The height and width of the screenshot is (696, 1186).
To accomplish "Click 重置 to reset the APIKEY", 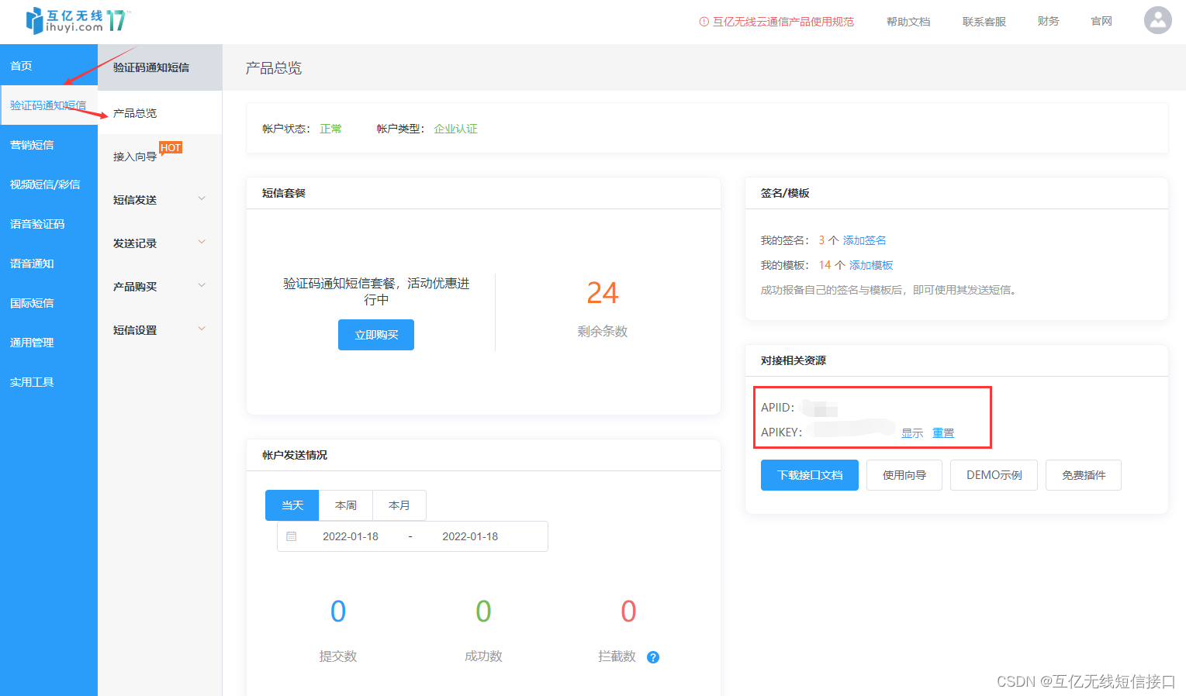I will tap(943, 432).
